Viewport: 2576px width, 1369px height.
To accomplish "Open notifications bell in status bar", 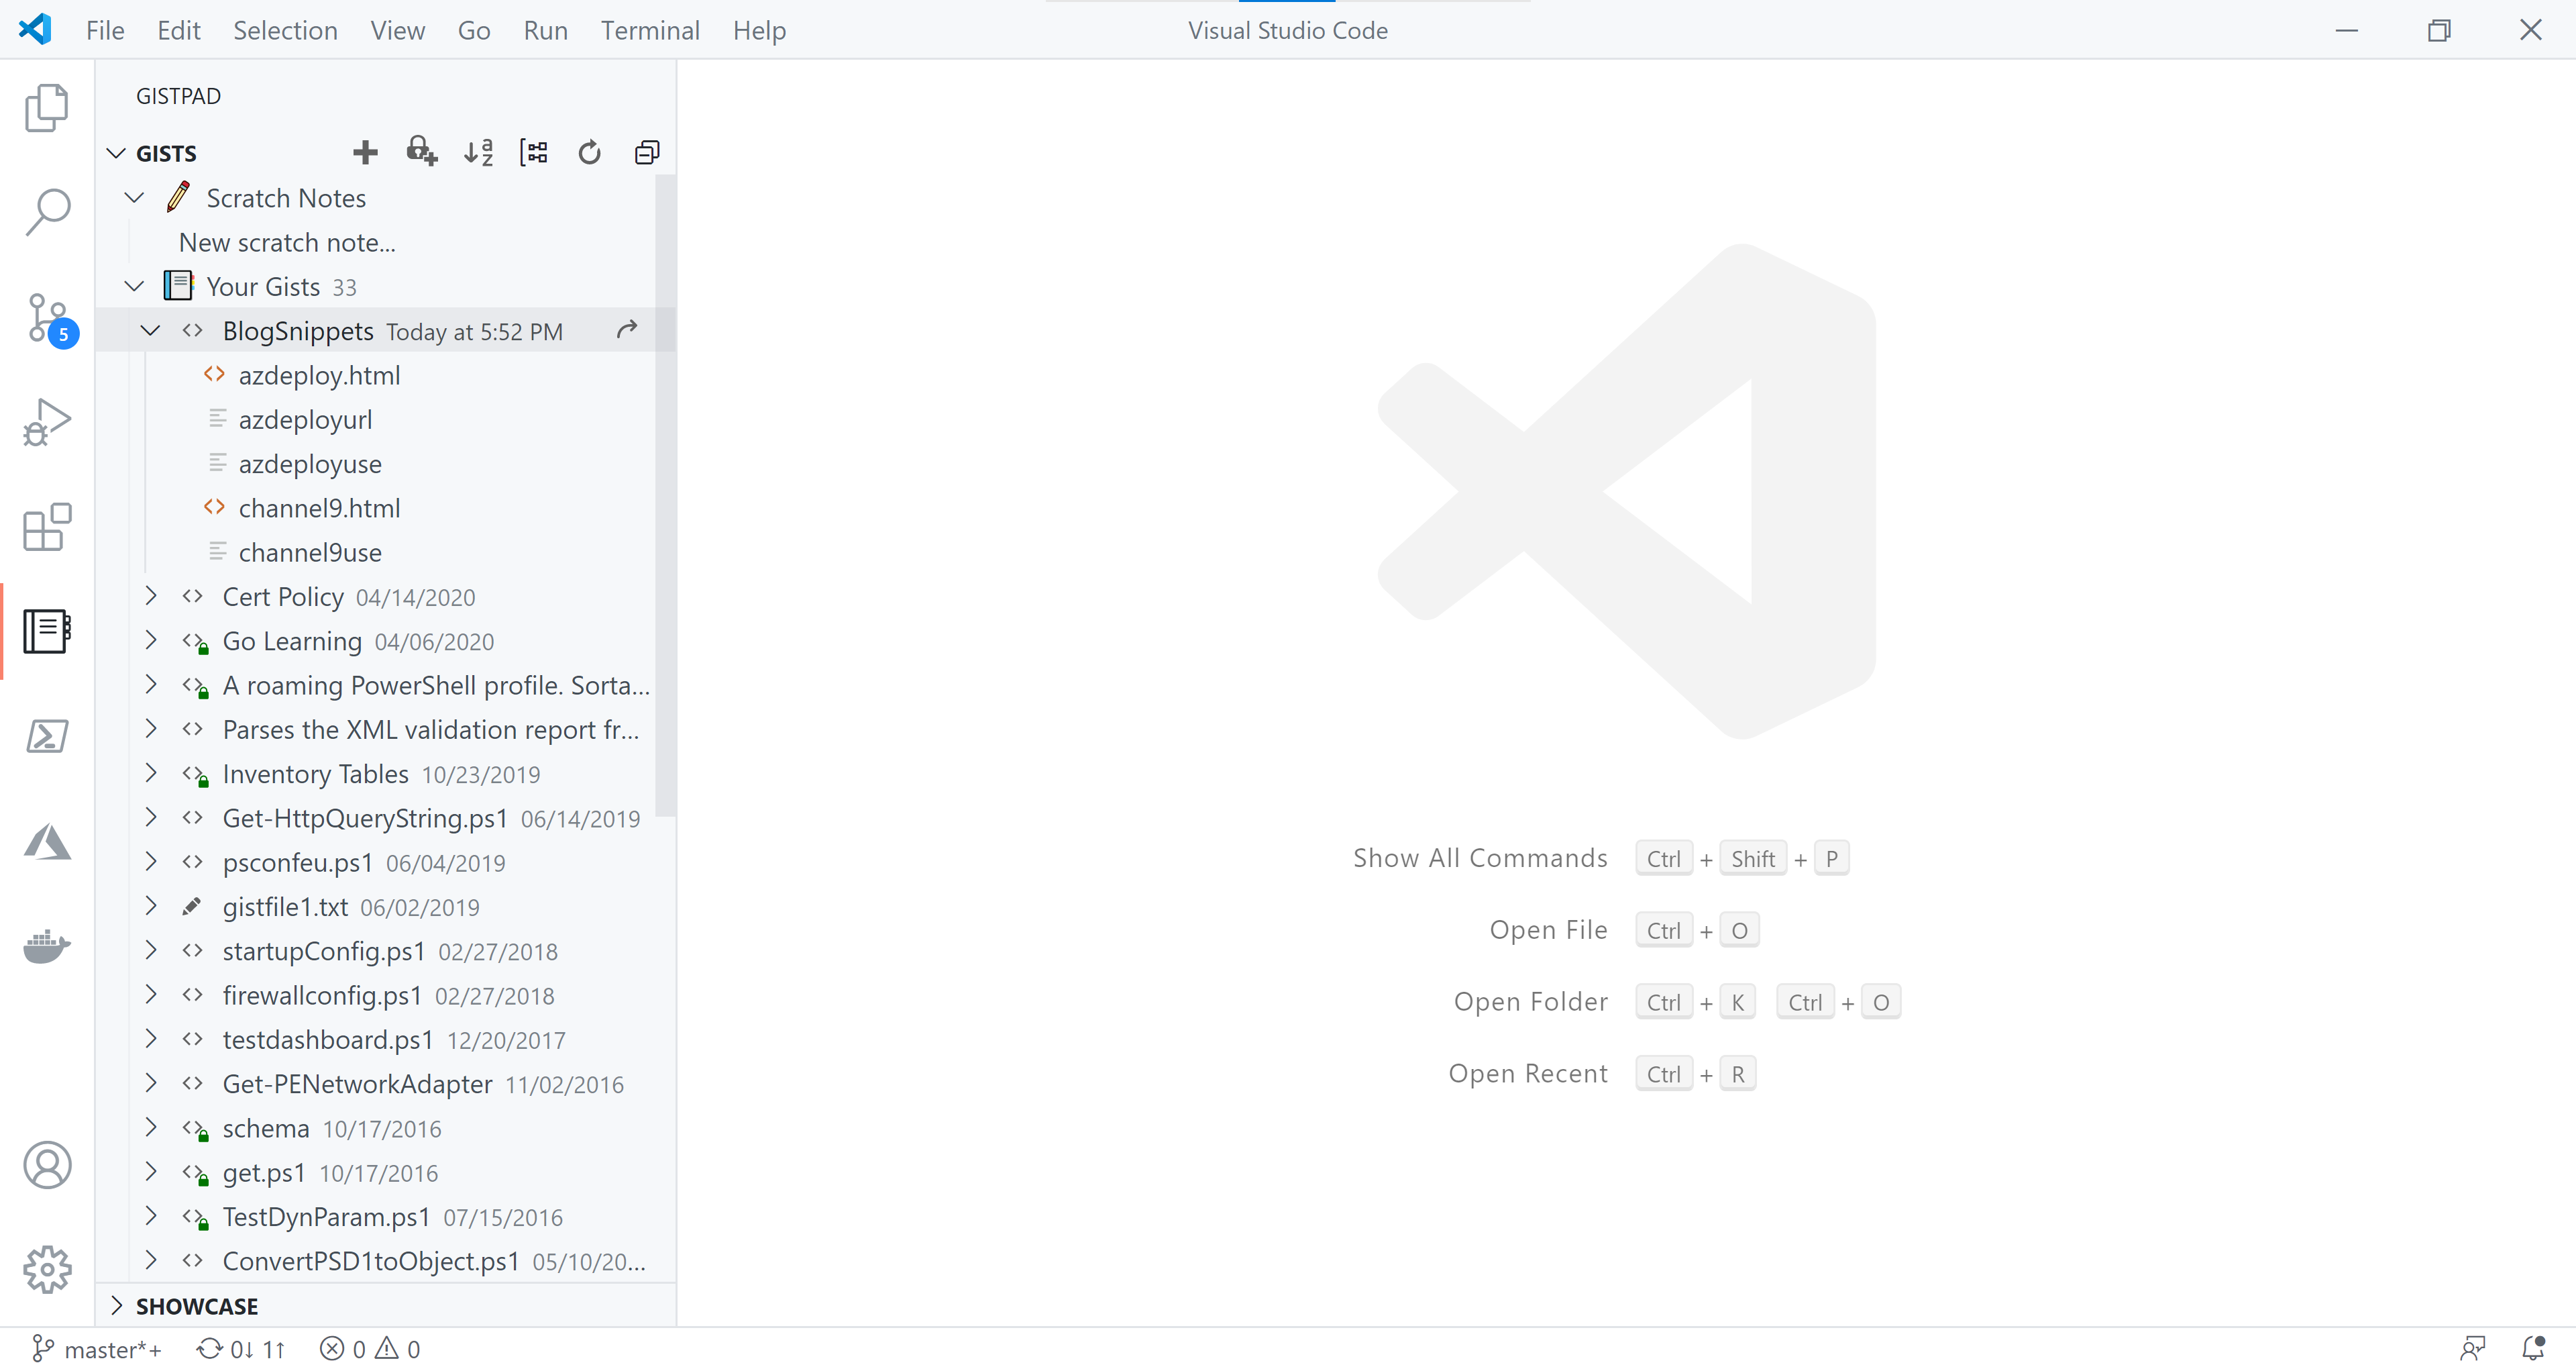I will [x=2533, y=1349].
